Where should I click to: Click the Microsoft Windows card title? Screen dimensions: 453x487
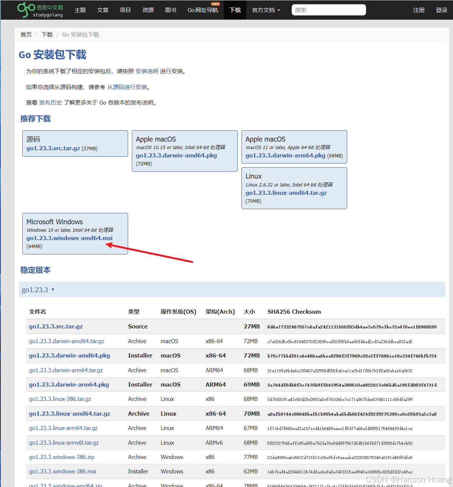click(55, 222)
